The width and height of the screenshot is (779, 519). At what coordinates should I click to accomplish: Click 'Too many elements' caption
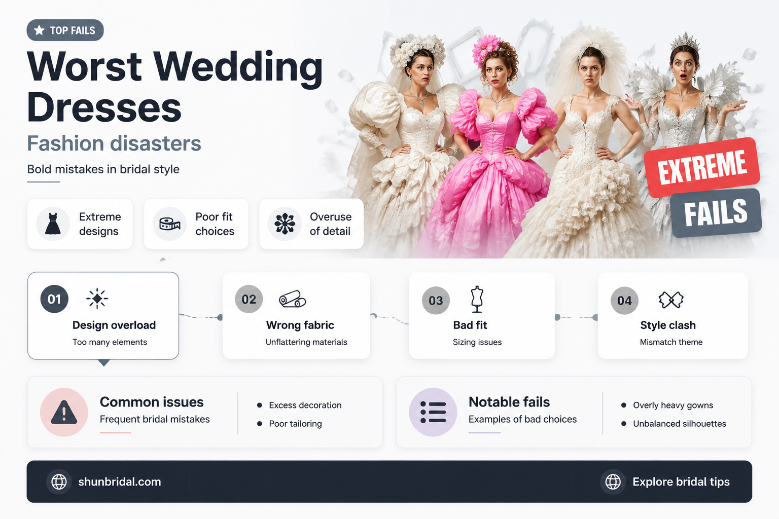coord(110,342)
